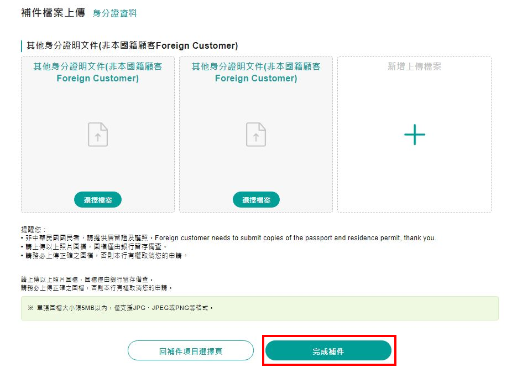Click the upload file icon in the first card
The image size is (517, 367).
pyautogui.click(x=98, y=135)
